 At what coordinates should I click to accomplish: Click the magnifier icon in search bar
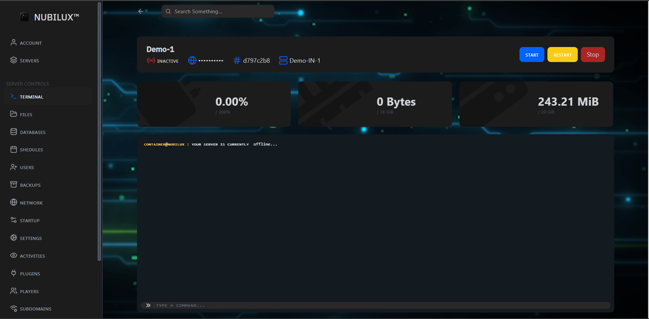(x=168, y=12)
